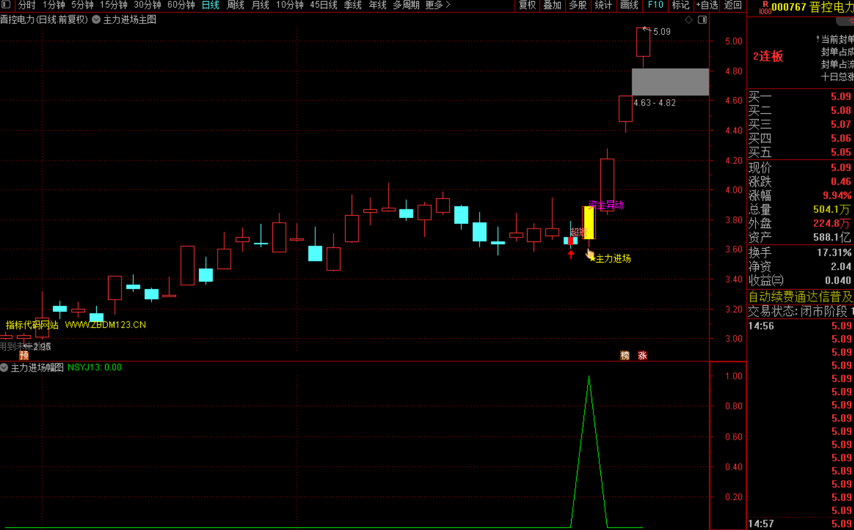Click the yellow 资金异动 candlestick
This screenshot has height=530, width=854.
589,223
